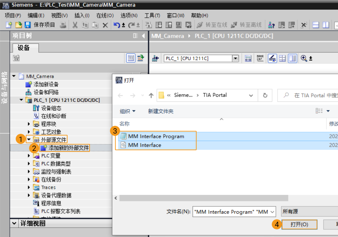The width and height of the screenshot is (338, 237).
Task: Click the 转至在线 go online icon
Action: (200, 25)
